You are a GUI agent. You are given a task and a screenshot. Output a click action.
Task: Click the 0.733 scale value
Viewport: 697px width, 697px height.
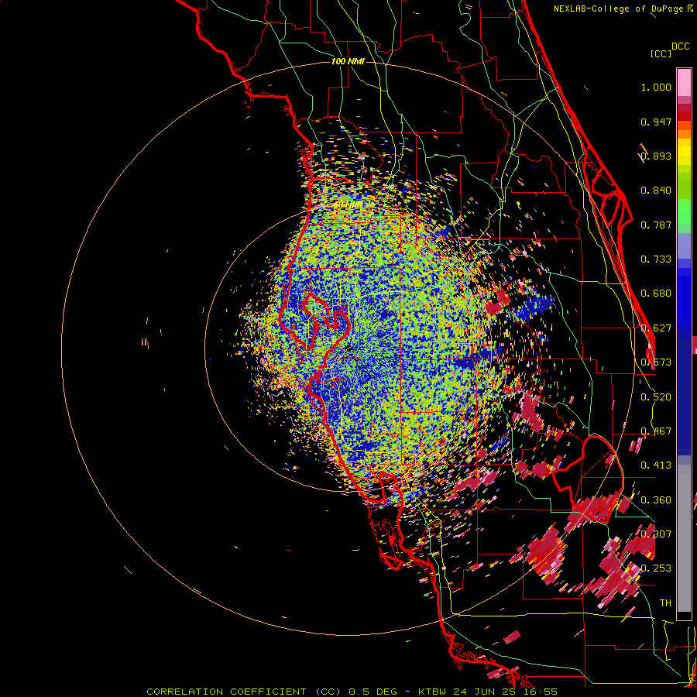pos(656,259)
